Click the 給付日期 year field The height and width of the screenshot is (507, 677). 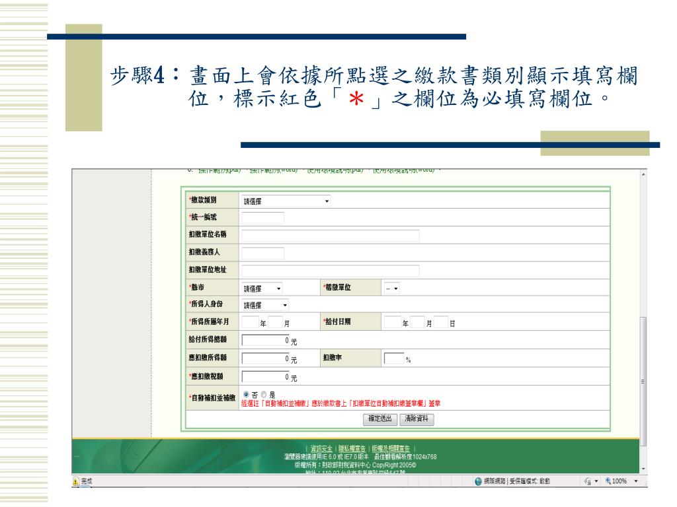point(393,322)
